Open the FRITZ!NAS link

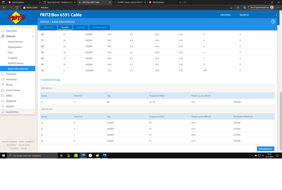(225, 15)
